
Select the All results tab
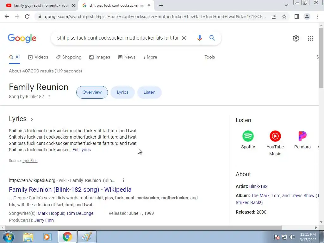click(x=15, y=57)
